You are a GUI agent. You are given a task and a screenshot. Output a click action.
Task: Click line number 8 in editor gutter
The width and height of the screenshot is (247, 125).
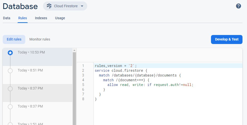point(83,99)
